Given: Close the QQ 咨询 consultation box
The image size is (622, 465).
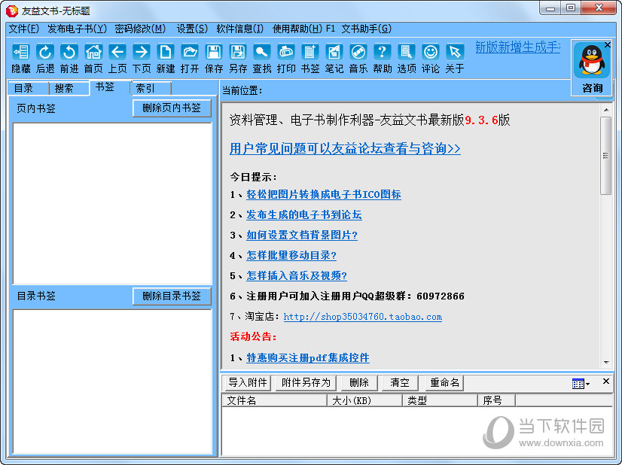Looking at the screenshot, I should (608, 45).
